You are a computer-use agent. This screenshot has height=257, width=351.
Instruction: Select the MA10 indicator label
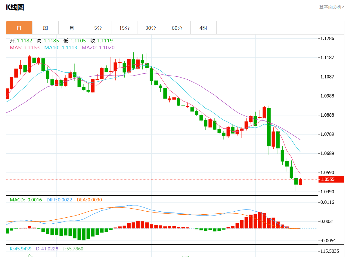coord(61,47)
